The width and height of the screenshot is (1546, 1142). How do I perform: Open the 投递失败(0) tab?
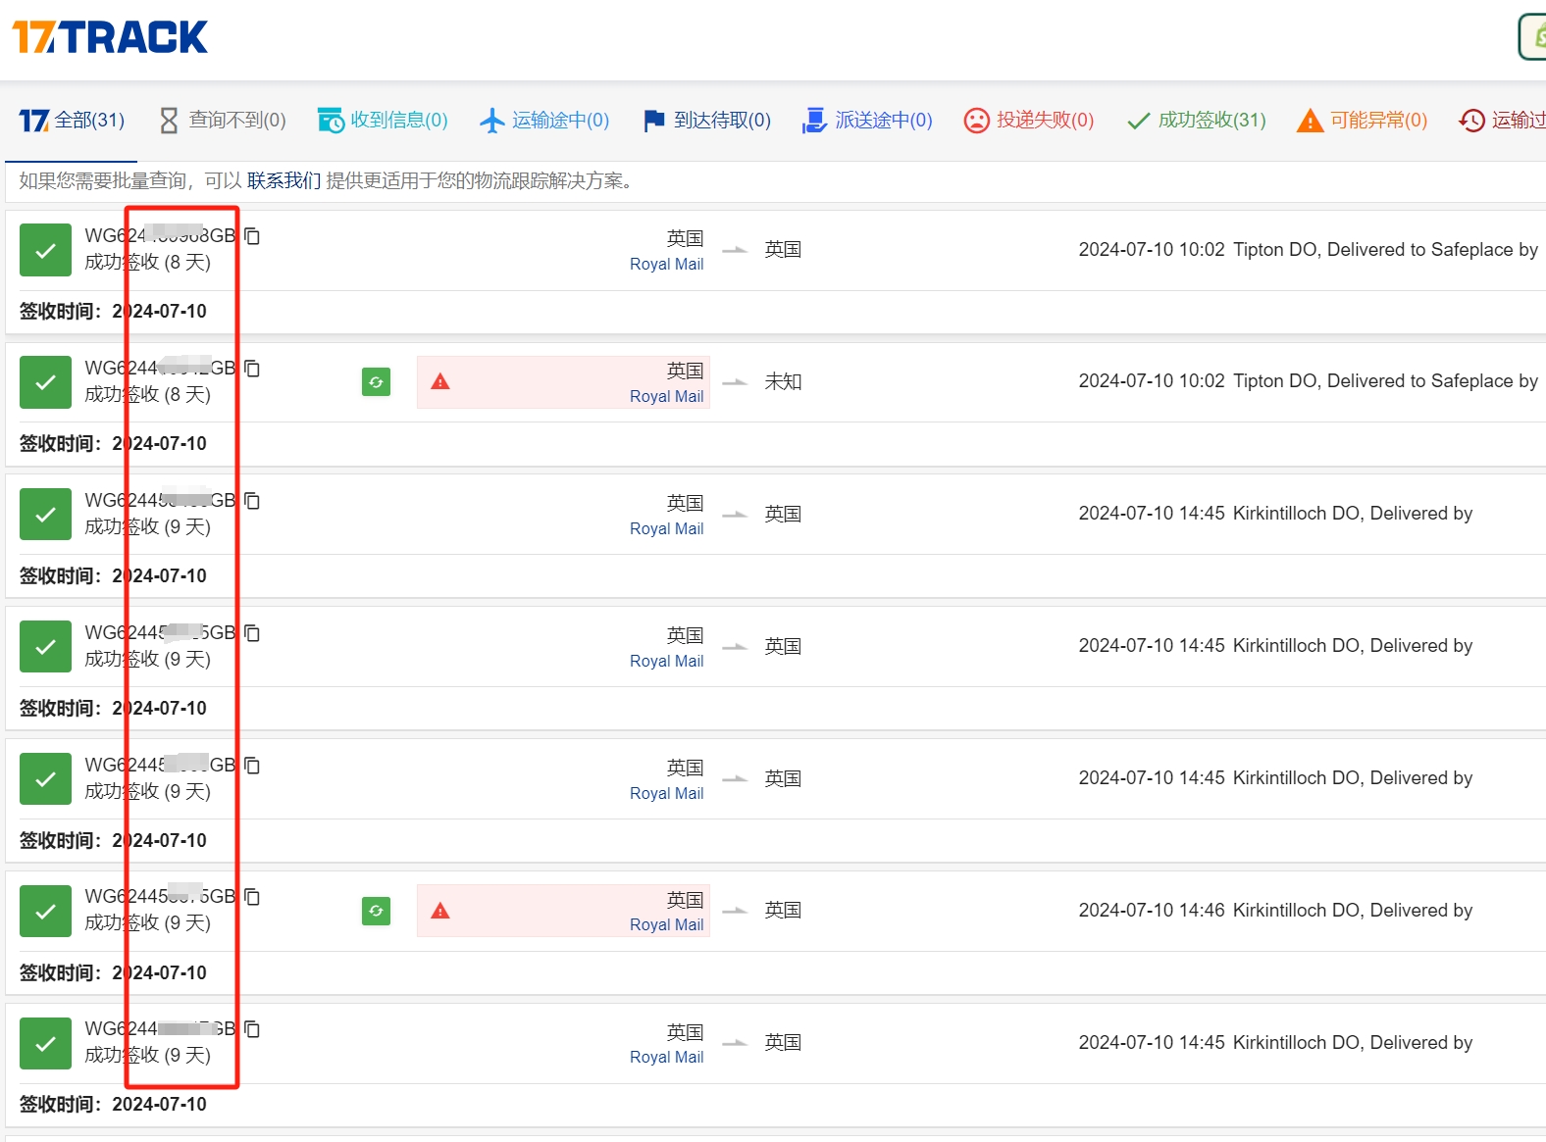[x=1029, y=121]
